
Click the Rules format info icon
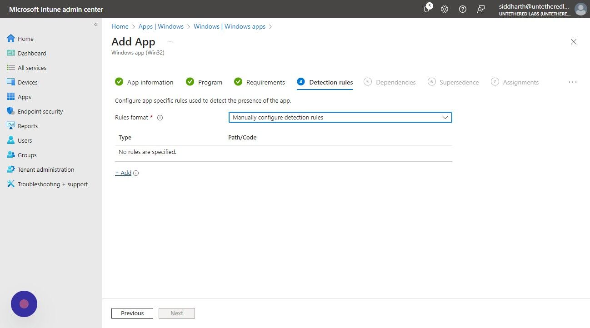[160, 118]
